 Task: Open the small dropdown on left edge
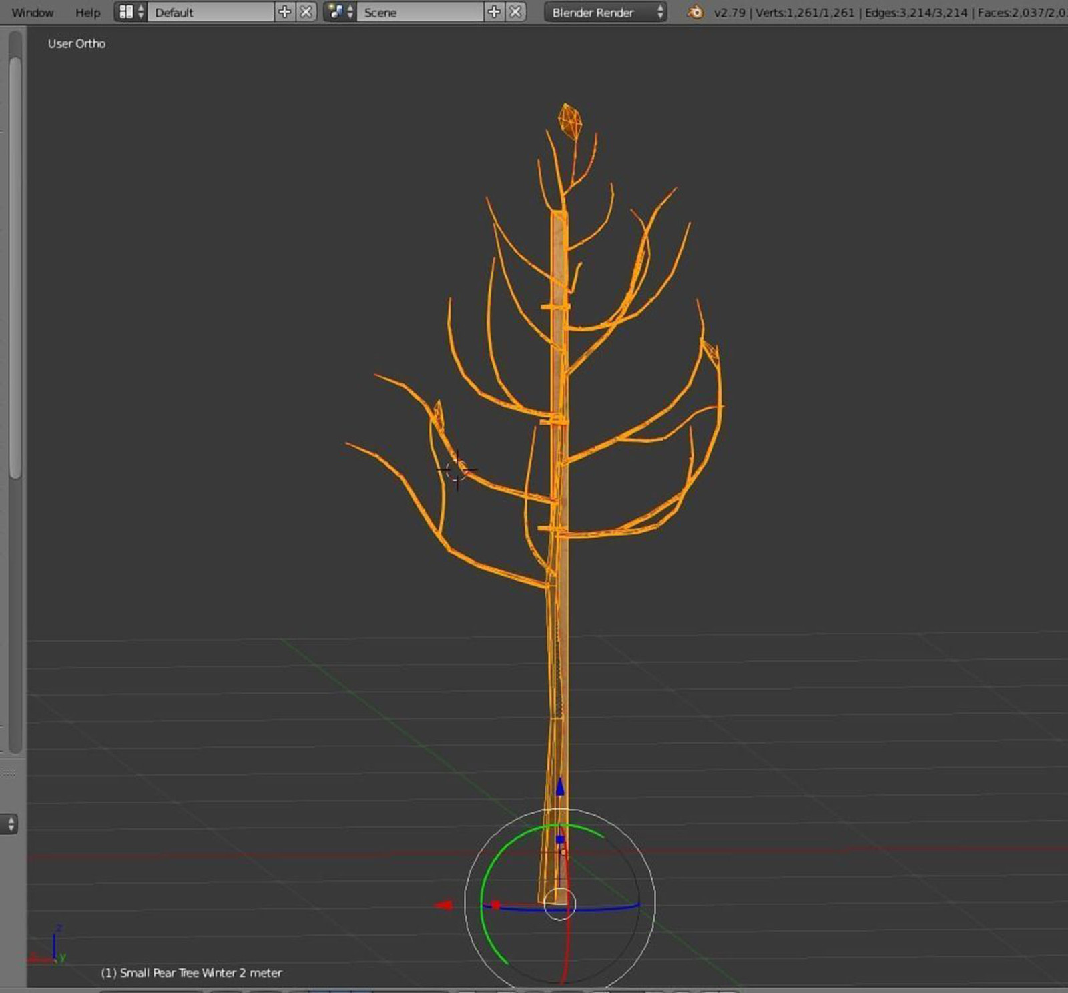coord(9,824)
